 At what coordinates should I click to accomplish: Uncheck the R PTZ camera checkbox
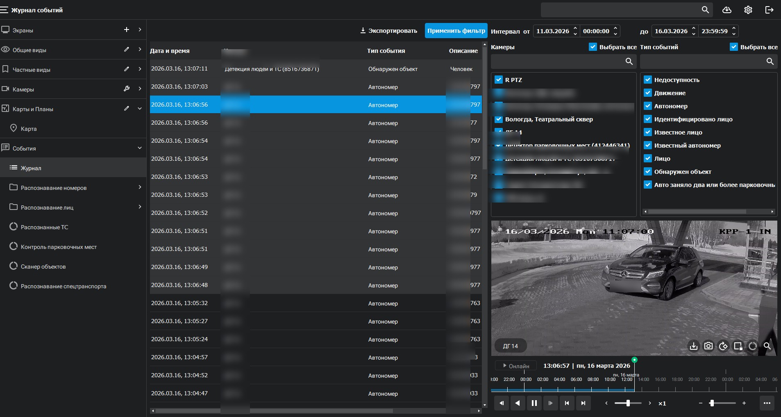[x=499, y=80]
